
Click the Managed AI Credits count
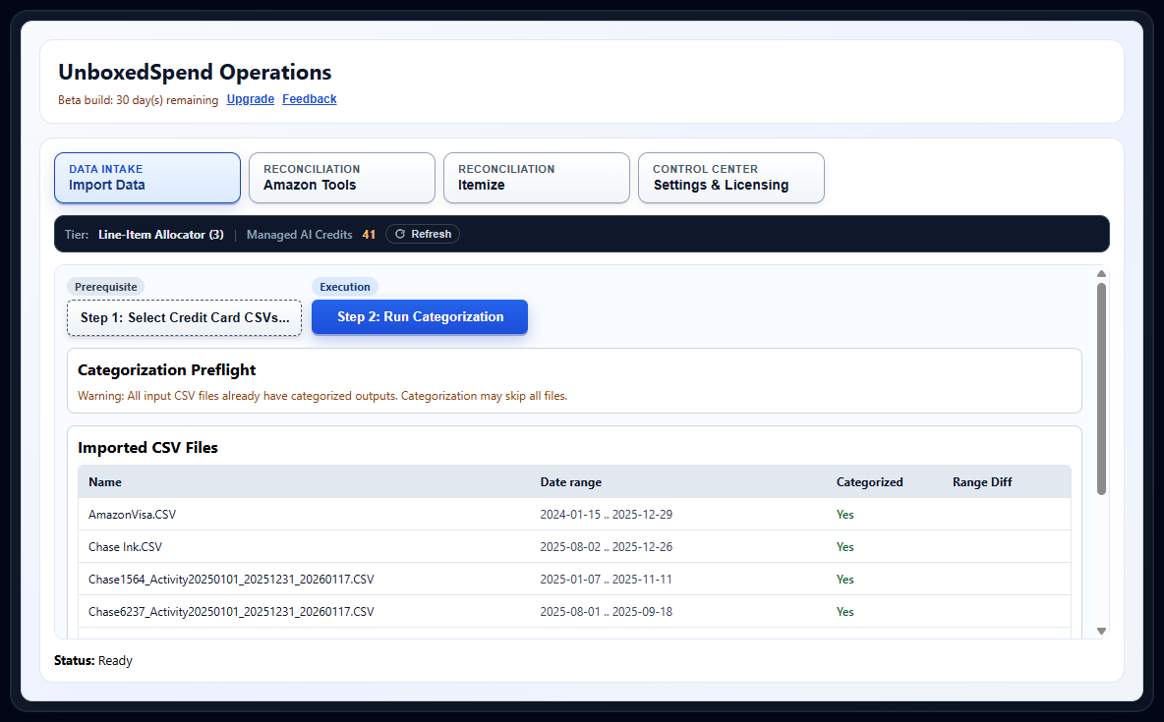pos(371,234)
